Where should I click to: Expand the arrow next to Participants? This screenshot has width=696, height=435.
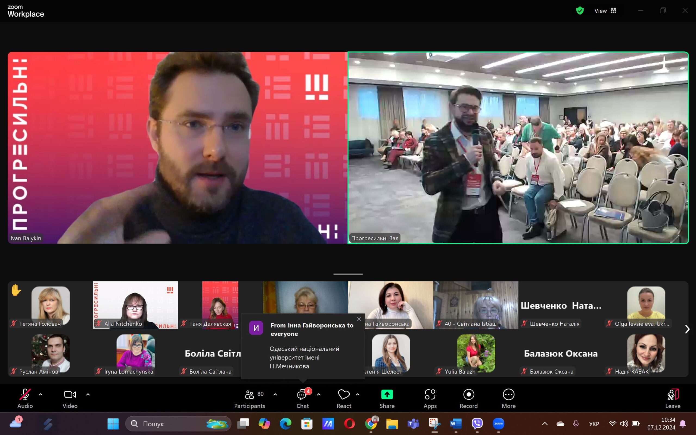coord(275,394)
